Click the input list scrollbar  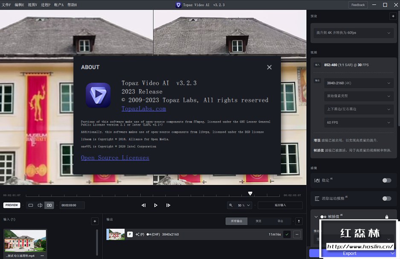(x=97, y=242)
